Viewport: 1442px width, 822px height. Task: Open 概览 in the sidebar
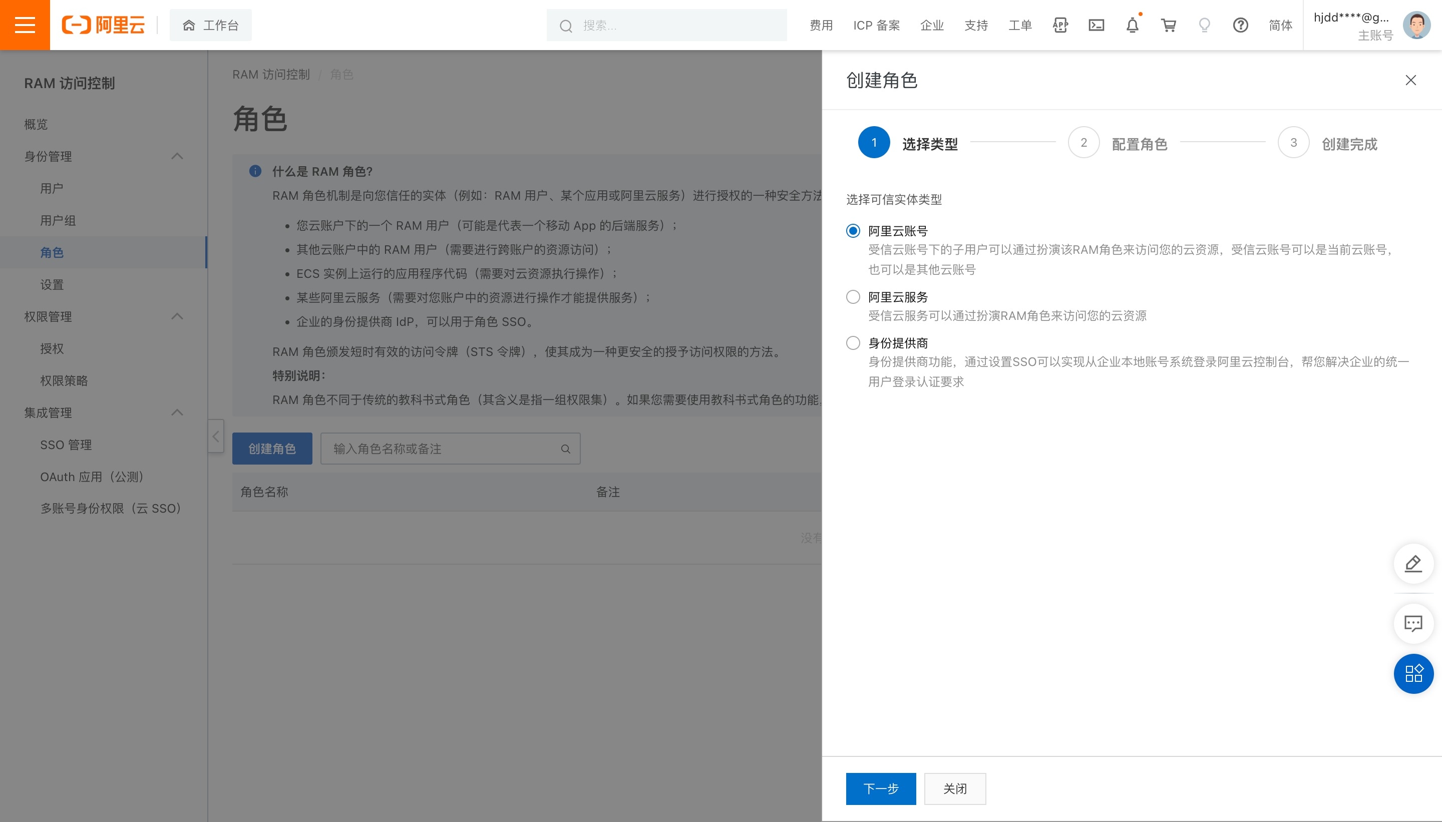pos(36,124)
